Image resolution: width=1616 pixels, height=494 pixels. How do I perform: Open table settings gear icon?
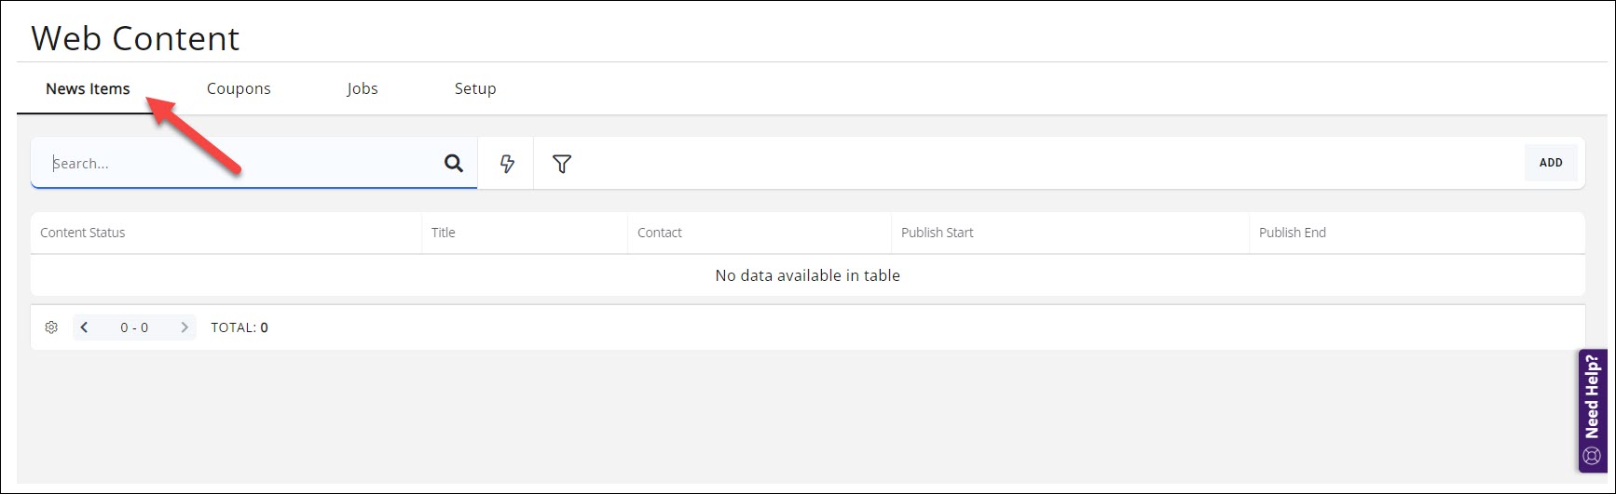(x=51, y=327)
